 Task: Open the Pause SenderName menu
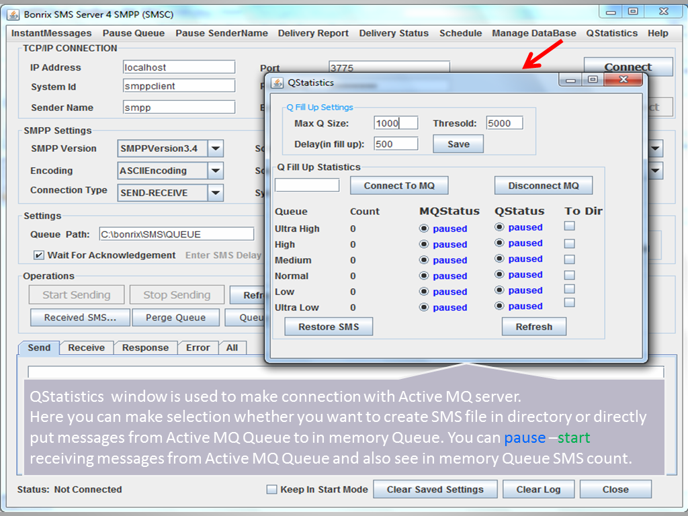click(x=222, y=34)
